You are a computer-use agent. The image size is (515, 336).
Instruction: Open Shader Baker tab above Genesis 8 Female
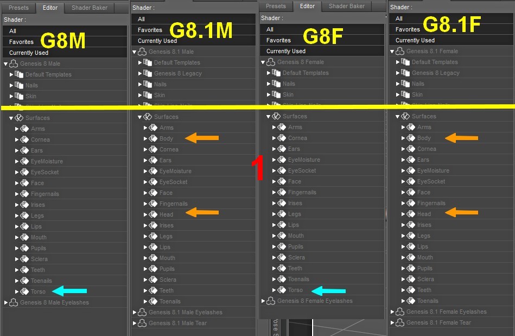tap(347, 6)
